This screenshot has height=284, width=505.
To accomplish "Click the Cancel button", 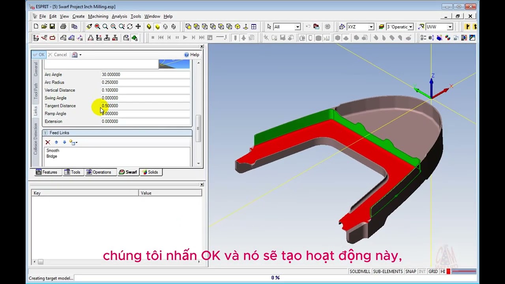I will click(x=57, y=54).
